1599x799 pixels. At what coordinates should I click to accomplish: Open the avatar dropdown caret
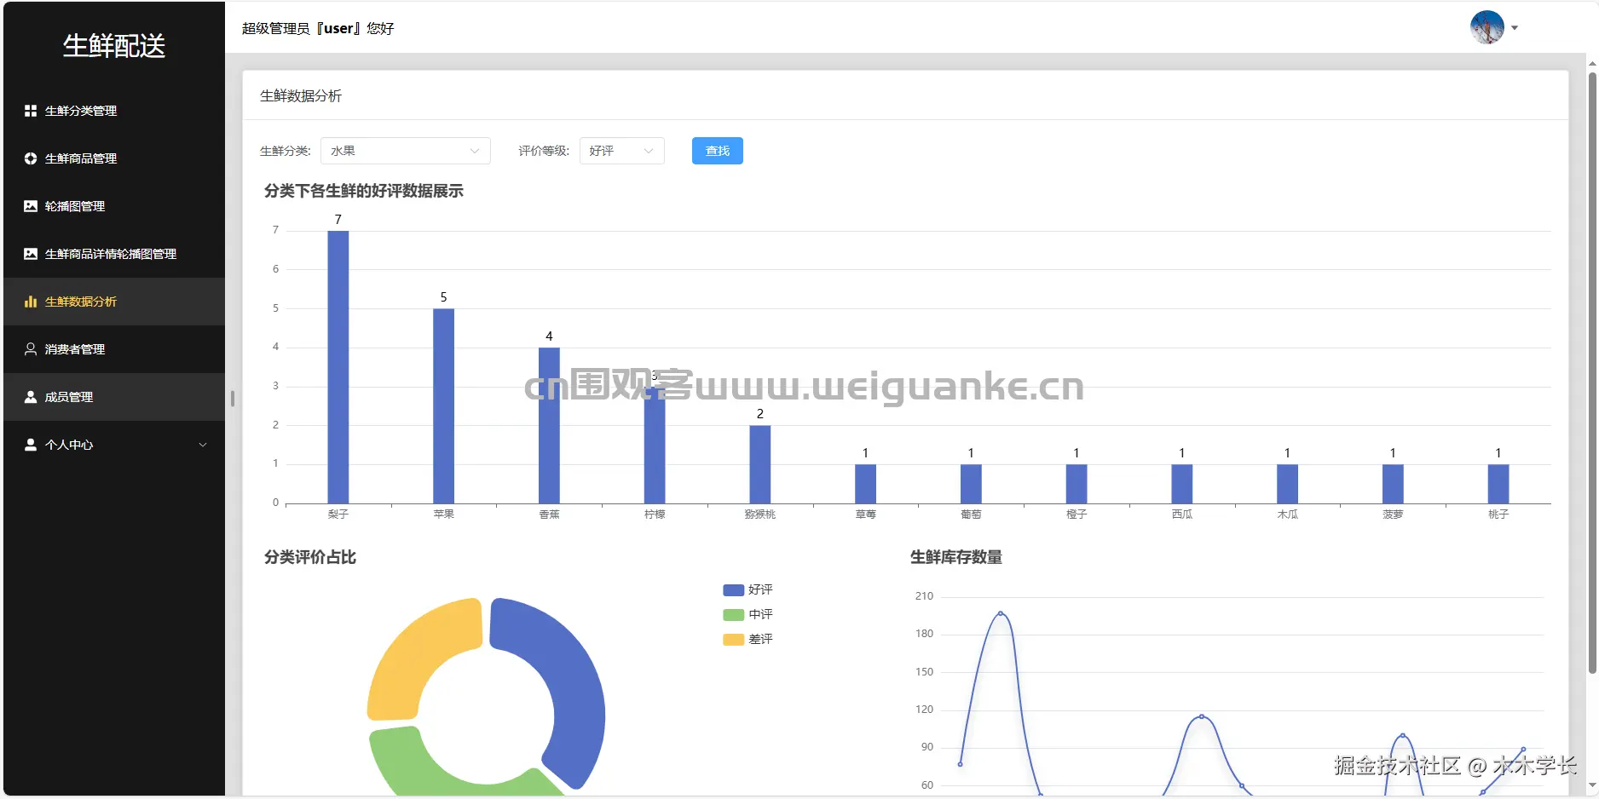click(x=1515, y=28)
